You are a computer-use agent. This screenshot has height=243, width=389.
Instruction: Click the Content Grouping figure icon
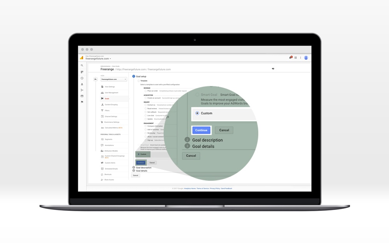(102, 105)
